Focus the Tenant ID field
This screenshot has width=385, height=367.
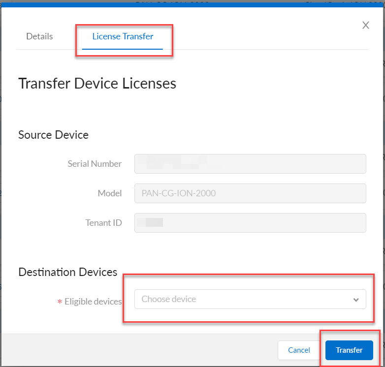250,223
